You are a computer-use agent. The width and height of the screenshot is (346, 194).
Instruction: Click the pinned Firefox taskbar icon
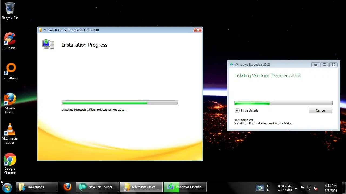click(67, 187)
